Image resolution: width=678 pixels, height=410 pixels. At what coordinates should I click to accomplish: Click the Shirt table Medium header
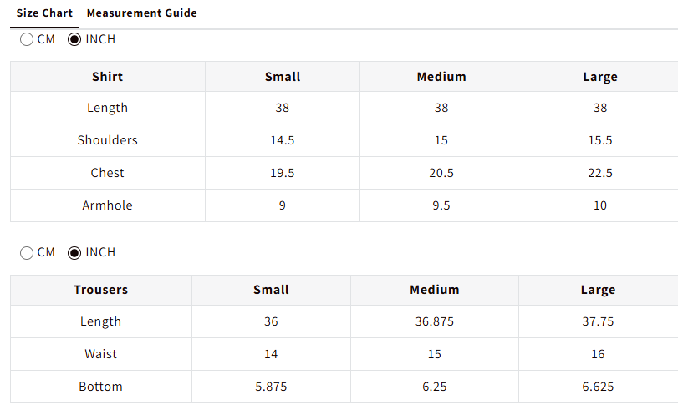click(441, 77)
